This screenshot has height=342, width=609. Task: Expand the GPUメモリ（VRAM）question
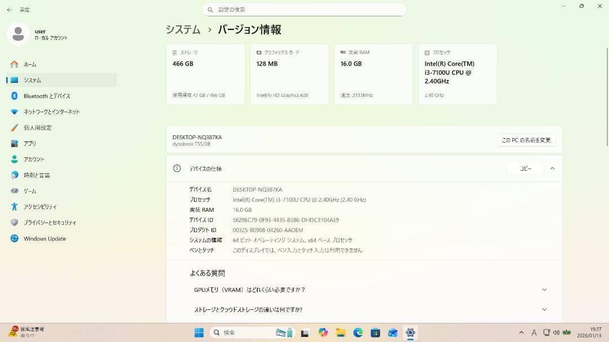544,289
